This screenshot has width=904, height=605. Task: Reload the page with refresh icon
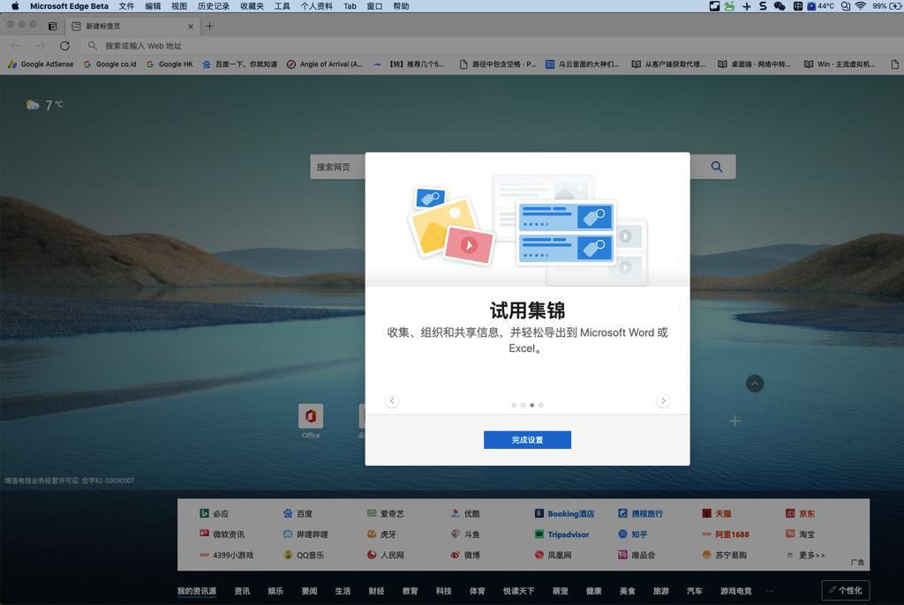[64, 46]
